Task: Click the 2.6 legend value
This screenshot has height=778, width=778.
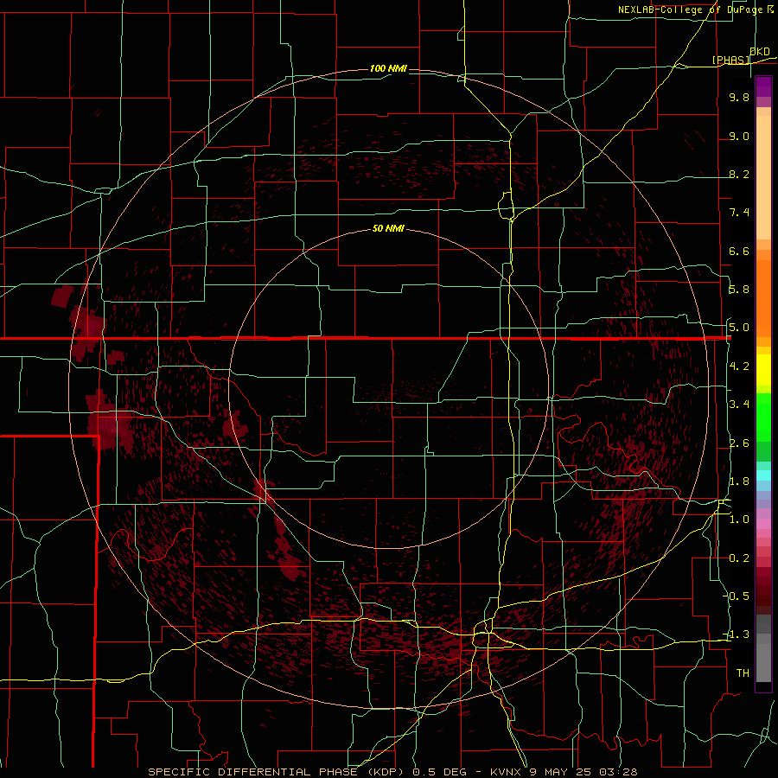Action: (x=739, y=443)
